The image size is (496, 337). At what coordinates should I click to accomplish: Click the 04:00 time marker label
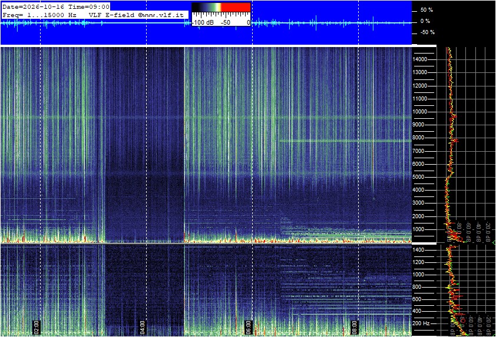click(x=142, y=328)
